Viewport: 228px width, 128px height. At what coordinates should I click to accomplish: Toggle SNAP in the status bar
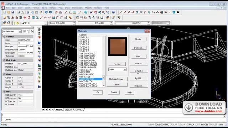(x=151, y=124)
